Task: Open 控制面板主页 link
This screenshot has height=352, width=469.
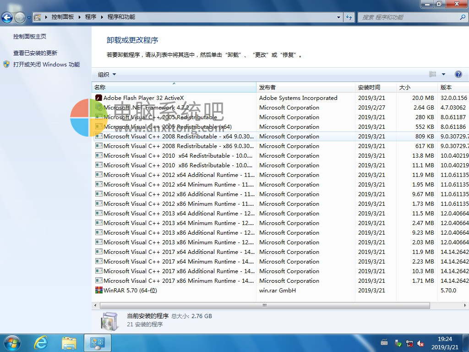Action: point(30,37)
